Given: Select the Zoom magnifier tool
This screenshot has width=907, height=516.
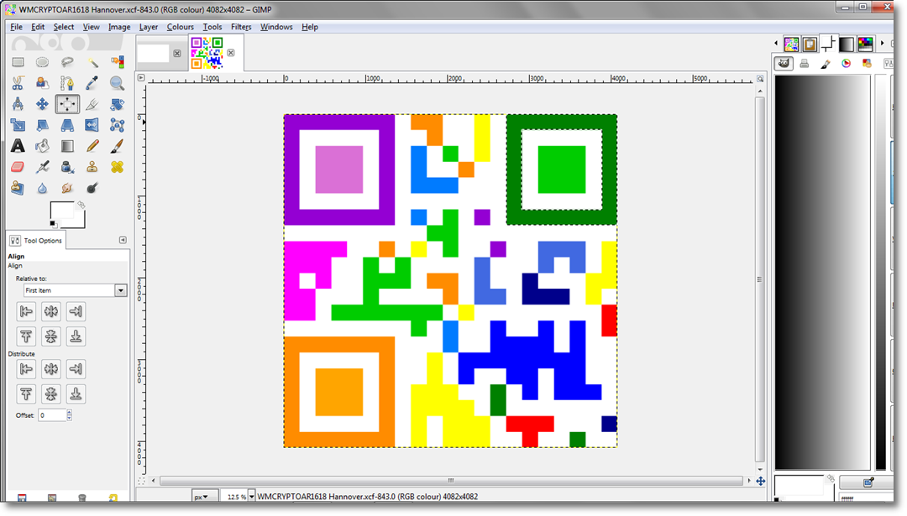Looking at the screenshot, I should point(117,83).
